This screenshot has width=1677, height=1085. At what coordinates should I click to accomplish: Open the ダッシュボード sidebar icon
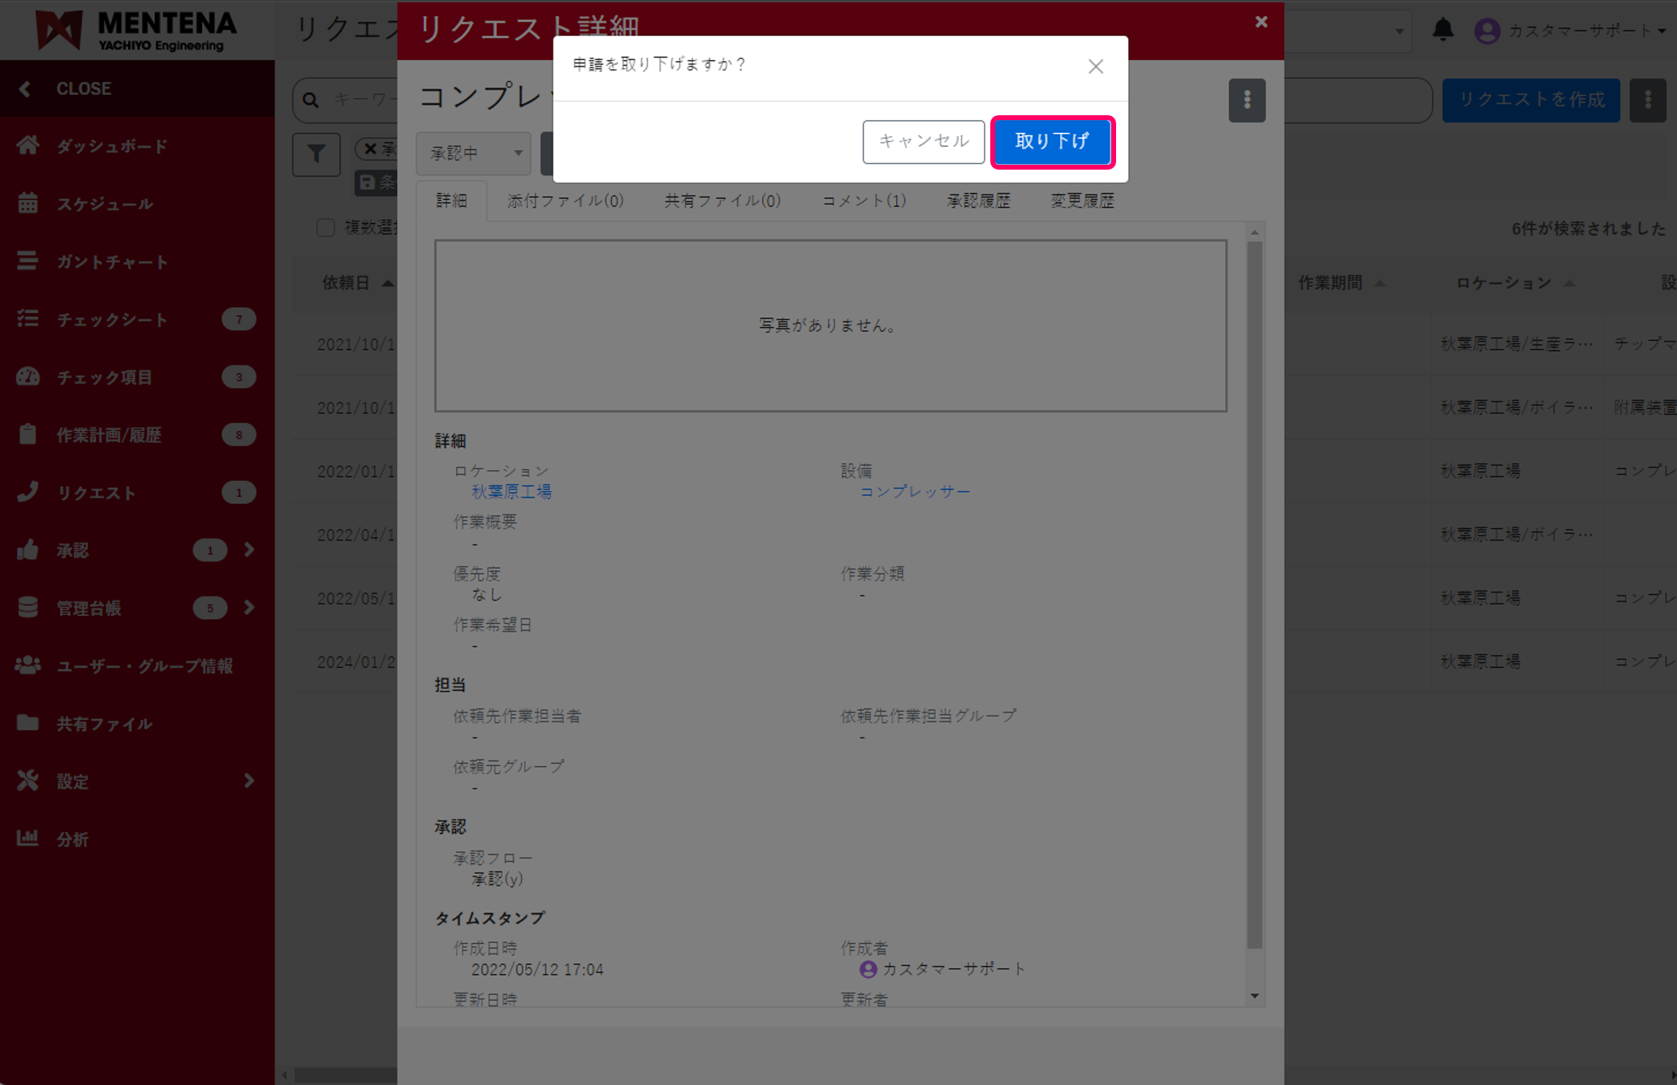[28, 145]
